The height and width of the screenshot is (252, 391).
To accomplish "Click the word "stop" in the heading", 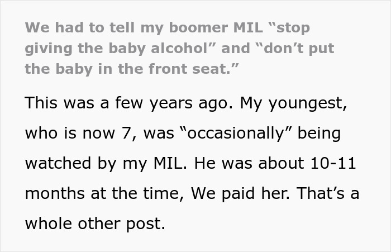I will click(x=293, y=28).
